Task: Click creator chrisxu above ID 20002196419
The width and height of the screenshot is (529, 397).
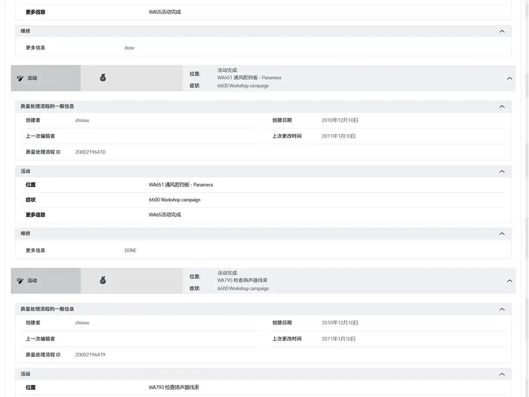Action: tap(82, 322)
